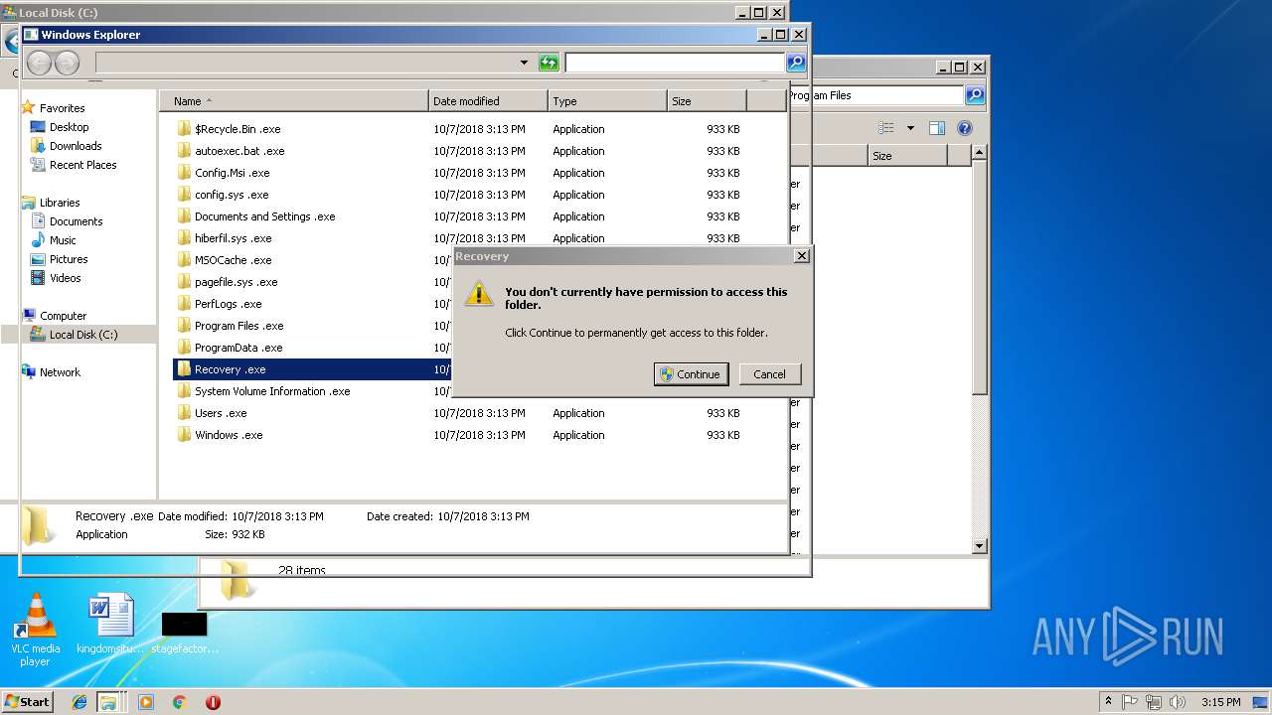Viewport: 1272px width, 715px height.
Task: Open Desktop under Favorites
Action: click(x=69, y=127)
